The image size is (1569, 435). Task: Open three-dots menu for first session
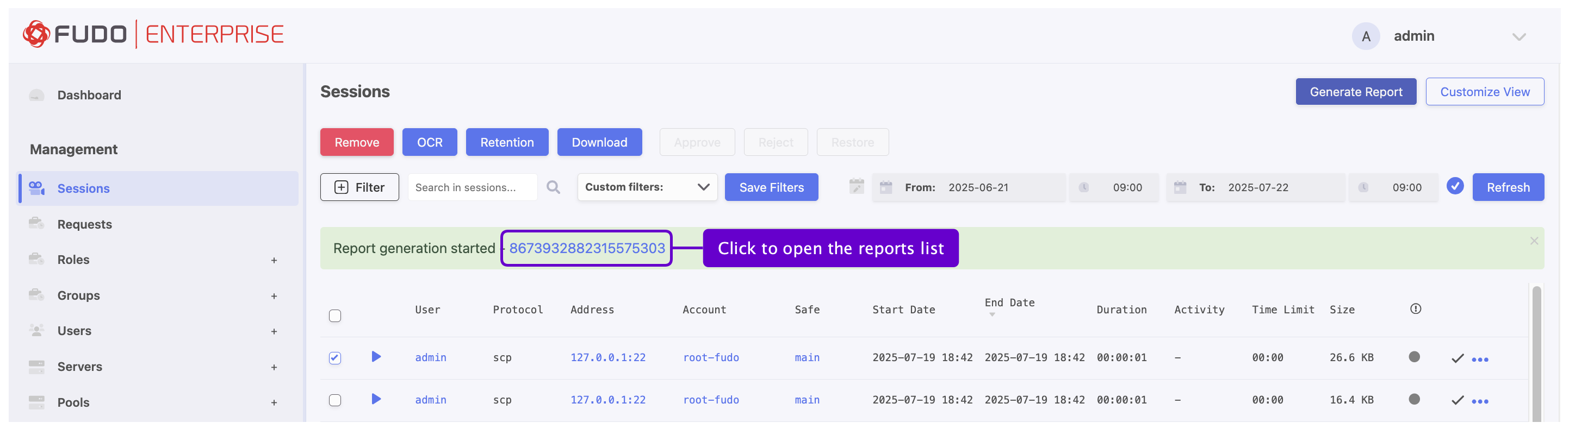(1479, 359)
